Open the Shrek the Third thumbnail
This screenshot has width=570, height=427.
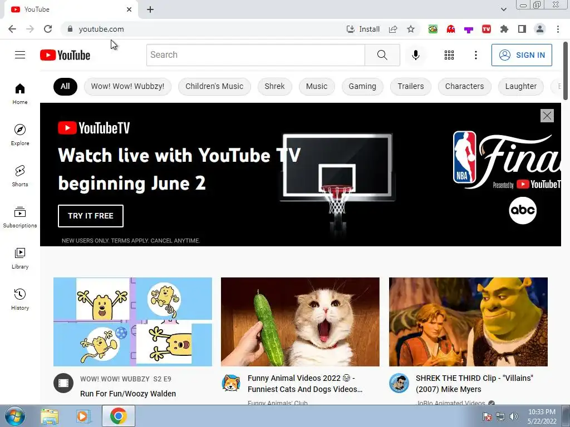[468, 322]
